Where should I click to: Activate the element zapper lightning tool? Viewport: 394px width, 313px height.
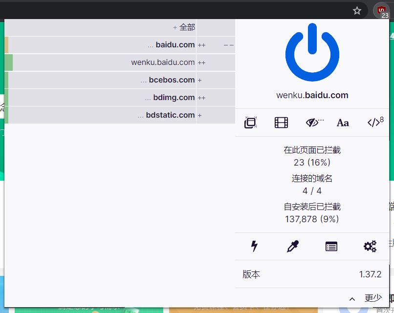[x=255, y=247]
